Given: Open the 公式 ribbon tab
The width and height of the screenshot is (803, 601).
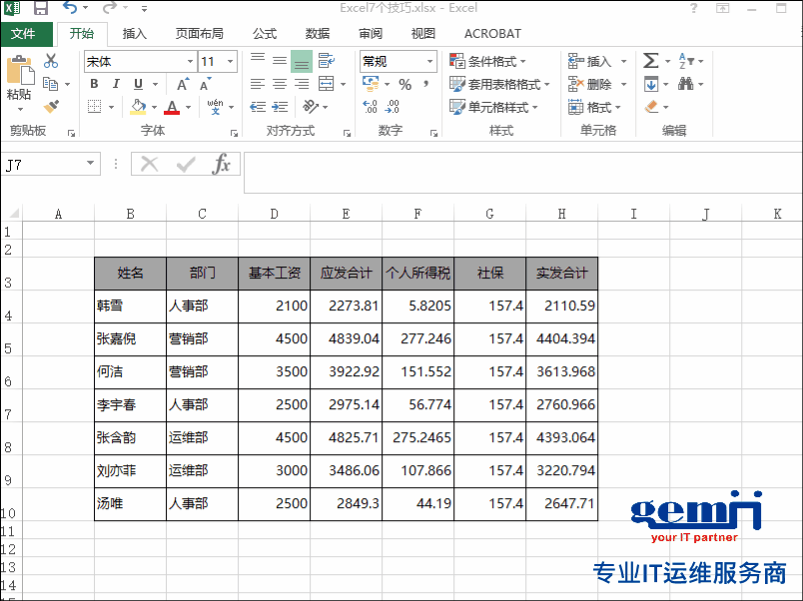Looking at the screenshot, I should 265,34.
